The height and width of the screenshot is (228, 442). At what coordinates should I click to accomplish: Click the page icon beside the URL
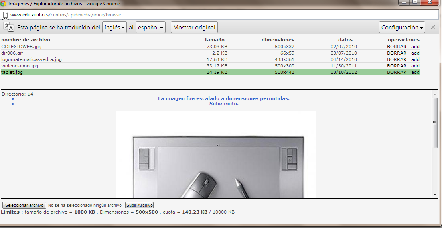click(5, 15)
